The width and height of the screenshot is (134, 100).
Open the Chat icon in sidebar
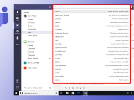click(x=17, y=19)
